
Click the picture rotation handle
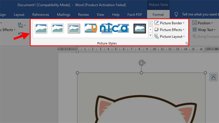[x=142, y=63]
